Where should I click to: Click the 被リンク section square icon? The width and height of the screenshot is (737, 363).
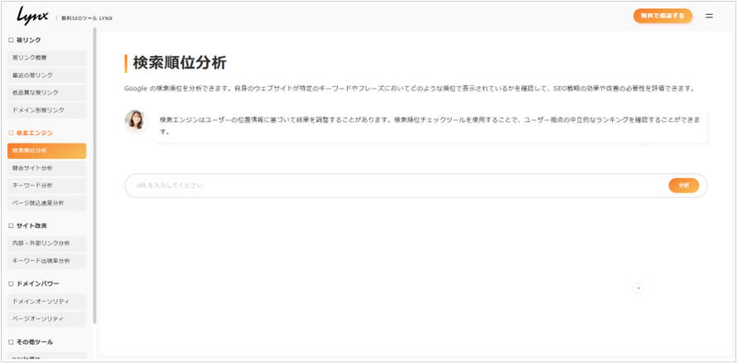pos(11,40)
